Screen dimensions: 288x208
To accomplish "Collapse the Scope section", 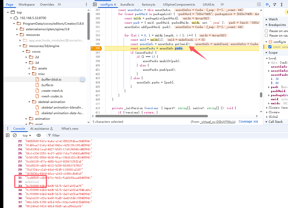I will 267,53.
